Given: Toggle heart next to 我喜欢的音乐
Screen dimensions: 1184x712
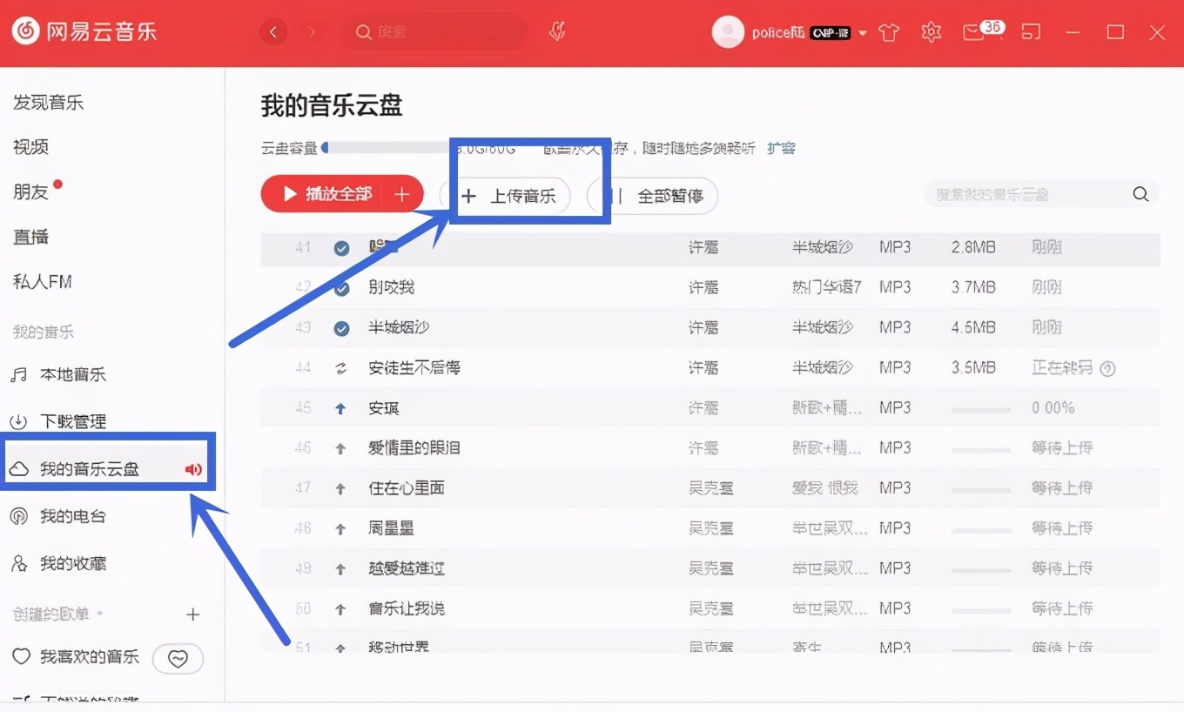Looking at the screenshot, I should tap(178, 659).
